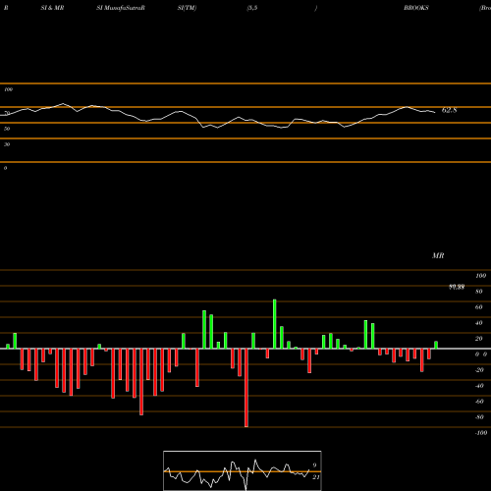Click the MR axis label "20"
The width and height of the screenshot is (491, 491).
(x=479, y=339)
